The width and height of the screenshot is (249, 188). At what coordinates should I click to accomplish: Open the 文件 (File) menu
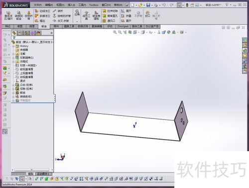pos(38,5)
